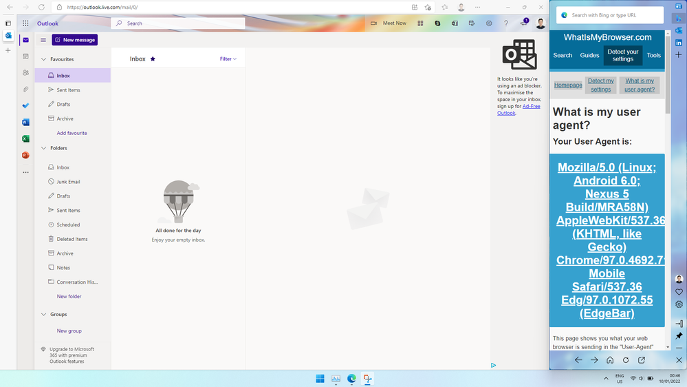Open the Filter dropdown
The width and height of the screenshot is (687, 387).
pos(228,59)
